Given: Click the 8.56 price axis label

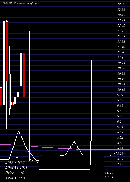Looking at the screenshot, I should (120, 143).
